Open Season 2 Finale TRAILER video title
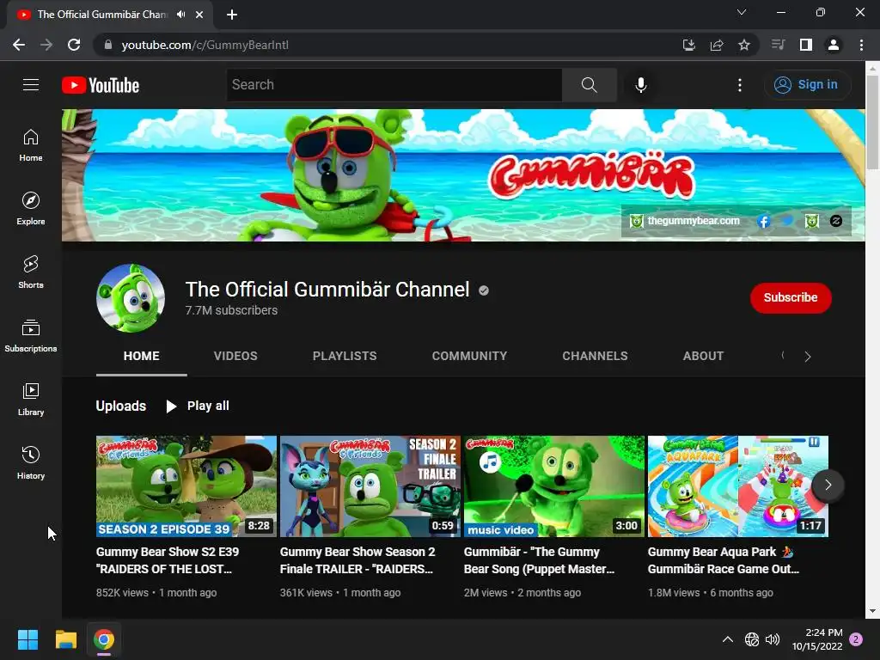 (x=357, y=560)
